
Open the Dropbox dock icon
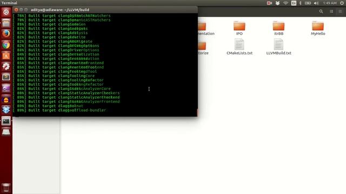click(6, 109)
